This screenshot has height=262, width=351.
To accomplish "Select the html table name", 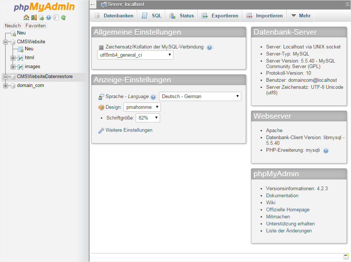I will tap(29, 58).
